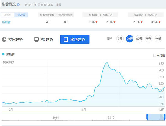Screen dimensions: 166x126
Task: Enable the 平均值 checkbox
Action: click(155, 55)
